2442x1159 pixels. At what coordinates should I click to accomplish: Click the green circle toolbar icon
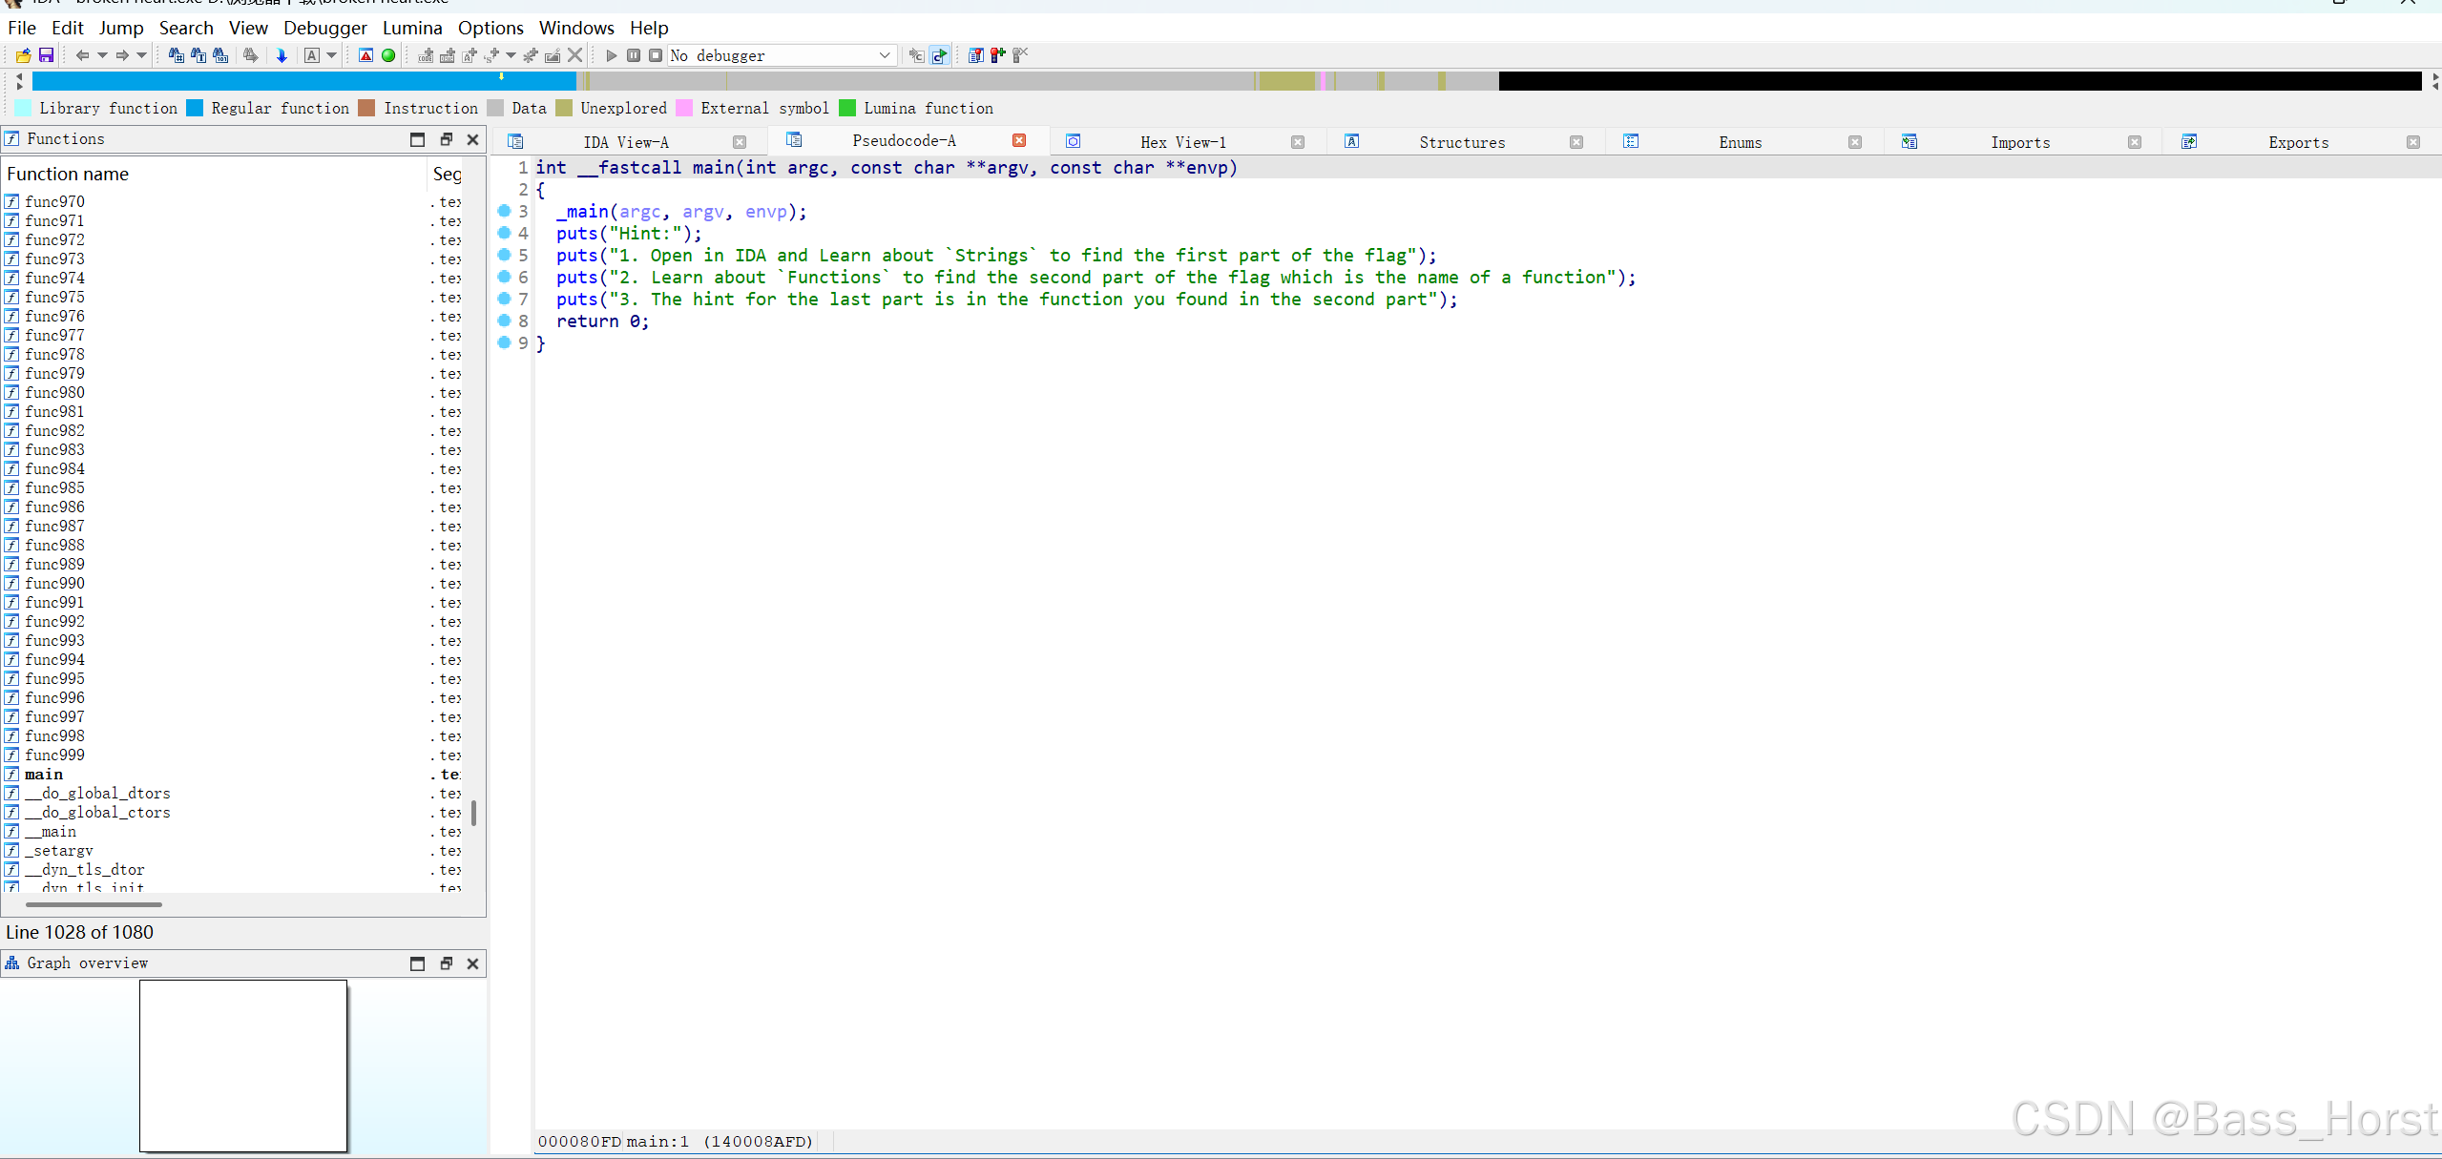(x=388, y=55)
